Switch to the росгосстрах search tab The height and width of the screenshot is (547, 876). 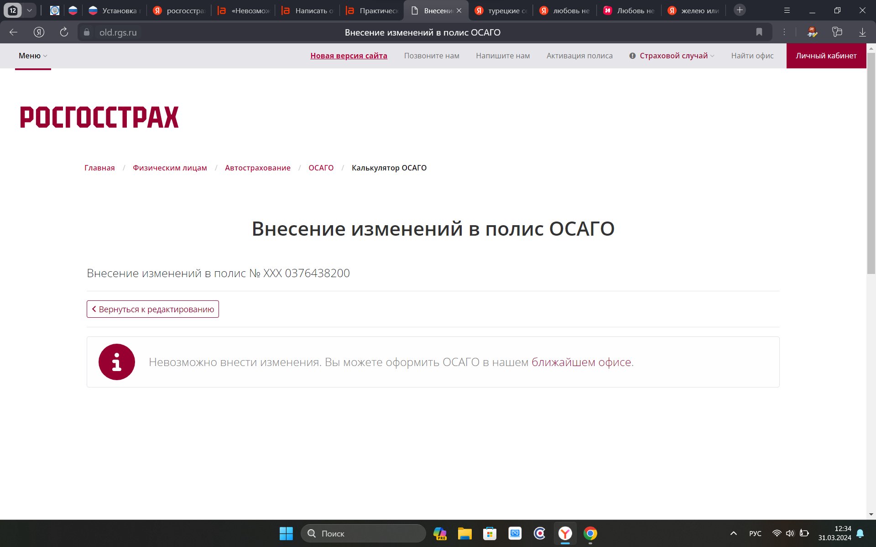(x=179, y=10)
